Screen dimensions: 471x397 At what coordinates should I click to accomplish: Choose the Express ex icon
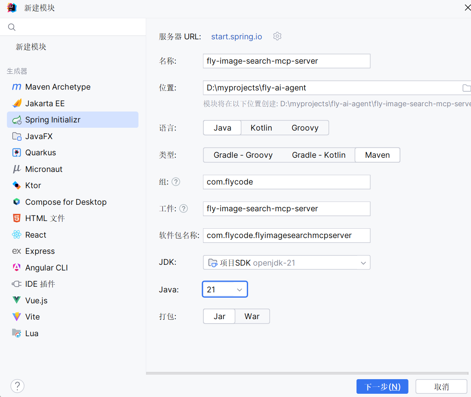[17, 251]
